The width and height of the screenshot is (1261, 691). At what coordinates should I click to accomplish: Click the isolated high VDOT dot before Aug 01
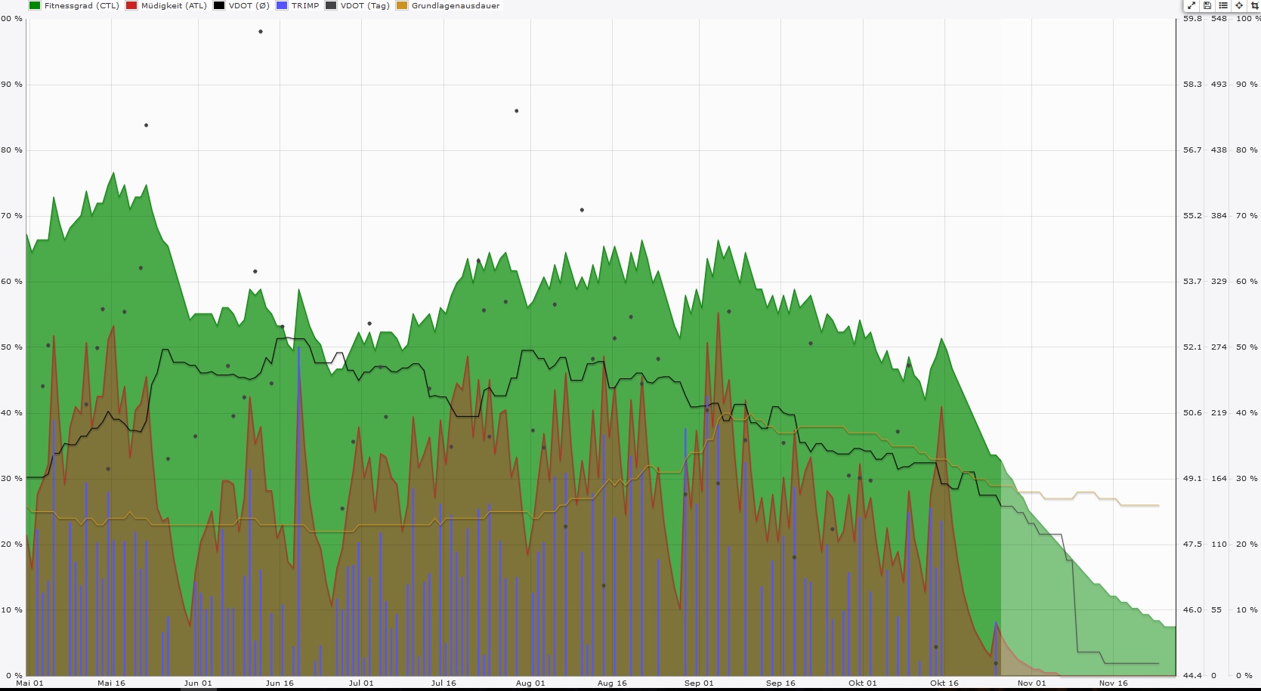pyautogui.click(x=517, y=111)
